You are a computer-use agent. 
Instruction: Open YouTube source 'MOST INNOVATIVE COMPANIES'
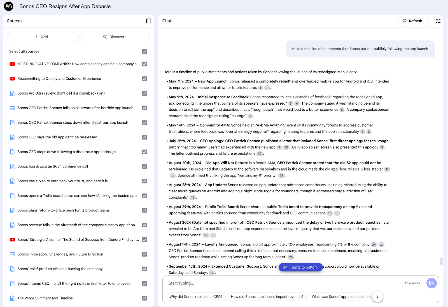pos(78,64)
